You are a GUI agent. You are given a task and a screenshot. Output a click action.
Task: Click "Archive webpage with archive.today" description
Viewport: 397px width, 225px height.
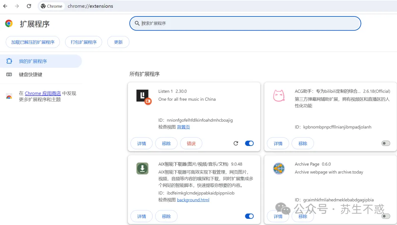(329, 172)
